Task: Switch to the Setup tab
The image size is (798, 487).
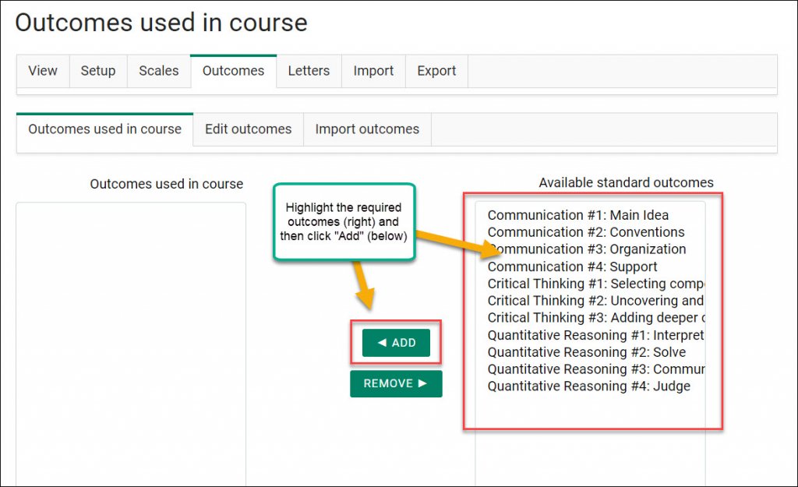Action: 98,71
